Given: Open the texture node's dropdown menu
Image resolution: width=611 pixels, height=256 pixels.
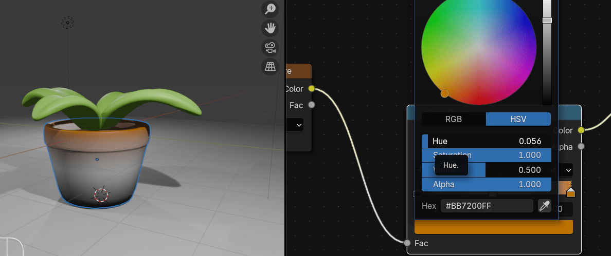Looking at the screenshot, I should click(x=298, y=125).
